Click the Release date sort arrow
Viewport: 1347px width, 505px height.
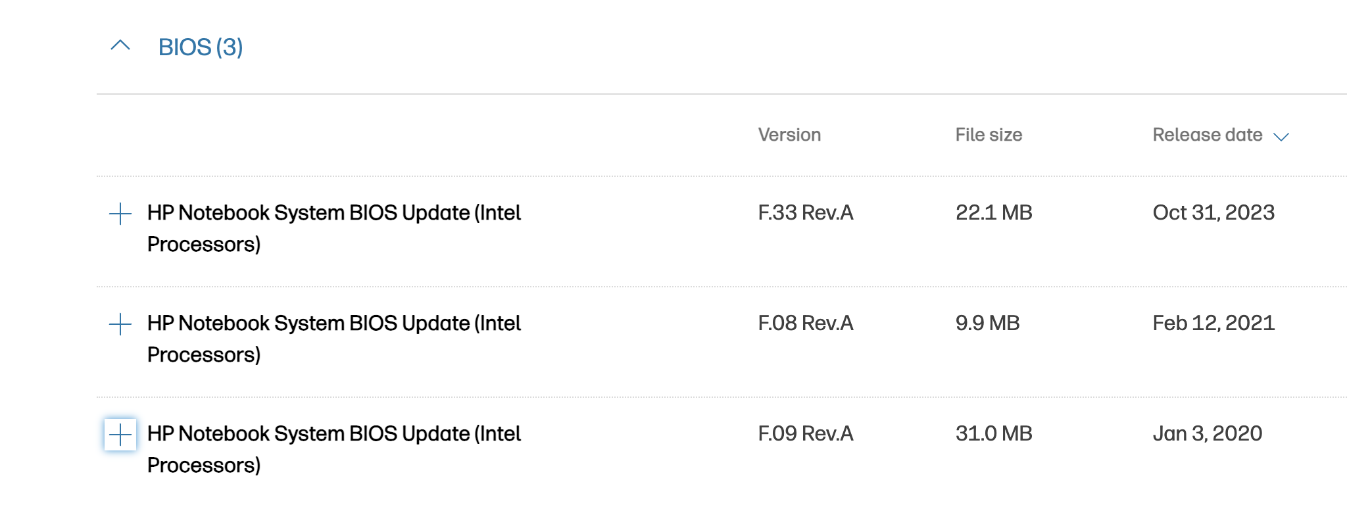[1281, 137]
